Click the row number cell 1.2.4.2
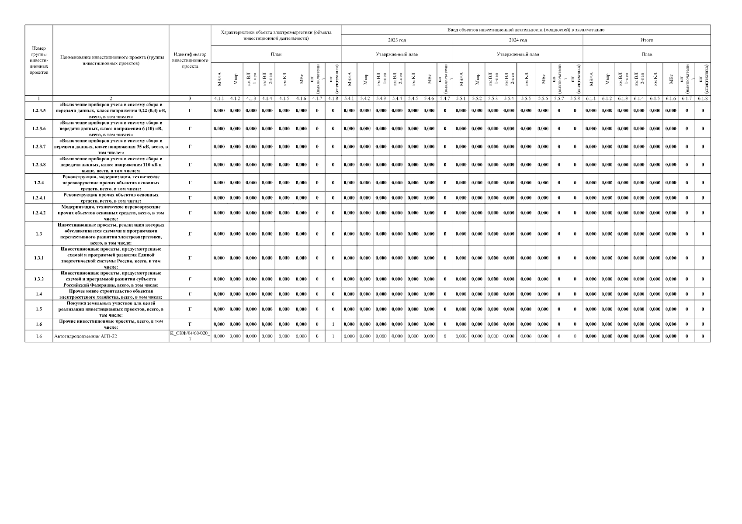The height and width of the screenshot is (524, 742). pyautogui.click(x=39, y=213)
